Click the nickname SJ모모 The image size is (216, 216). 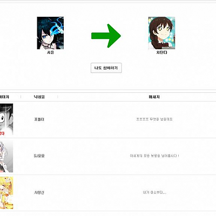[39, 156]
